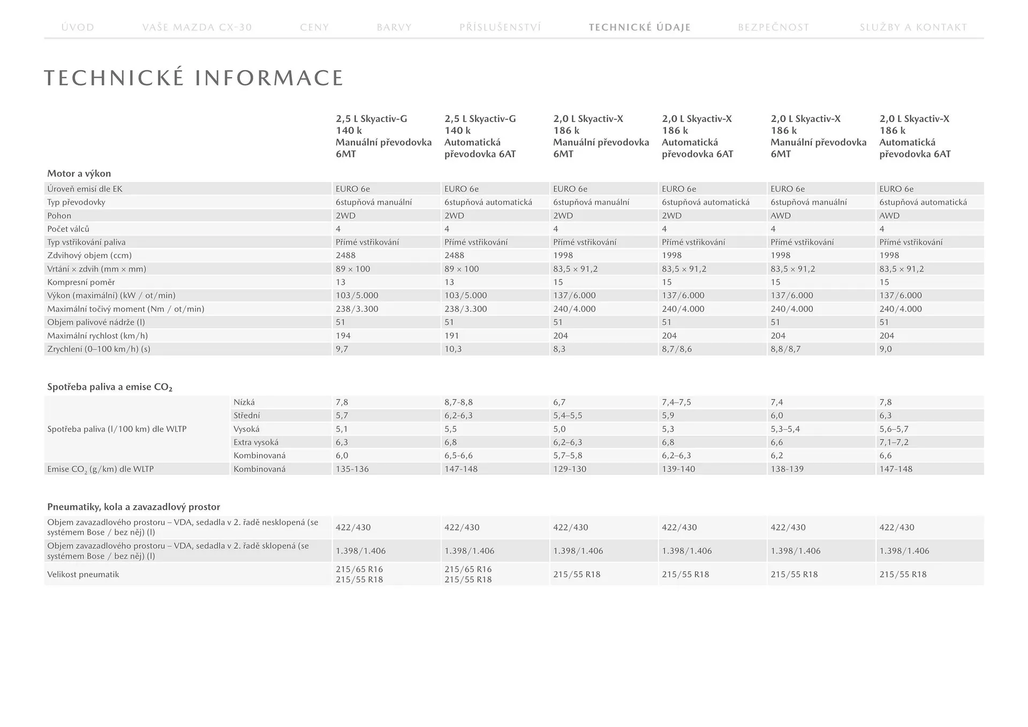Switch to the CENY tab
Viewport: 1028px width, 727px height.
point(314,27)
